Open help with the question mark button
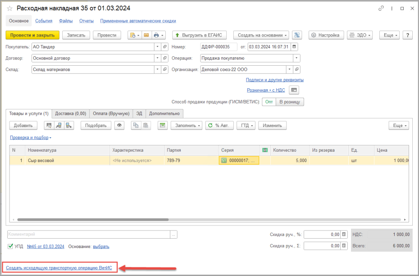This screenshot has height=276, width=419. (x=407, y=35)
